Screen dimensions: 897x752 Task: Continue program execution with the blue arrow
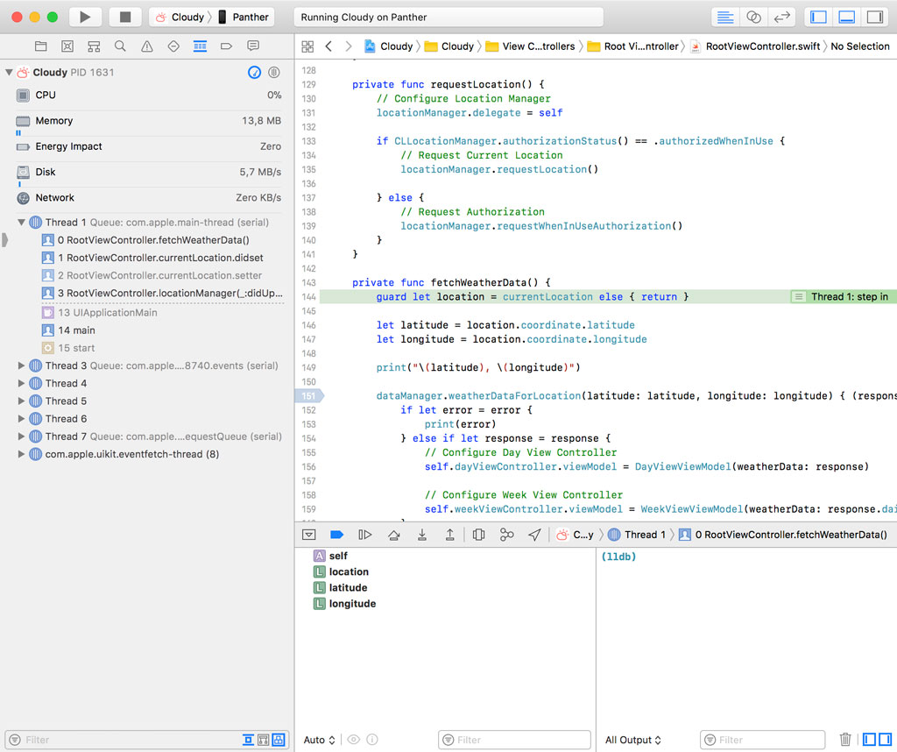click(365, 535)
